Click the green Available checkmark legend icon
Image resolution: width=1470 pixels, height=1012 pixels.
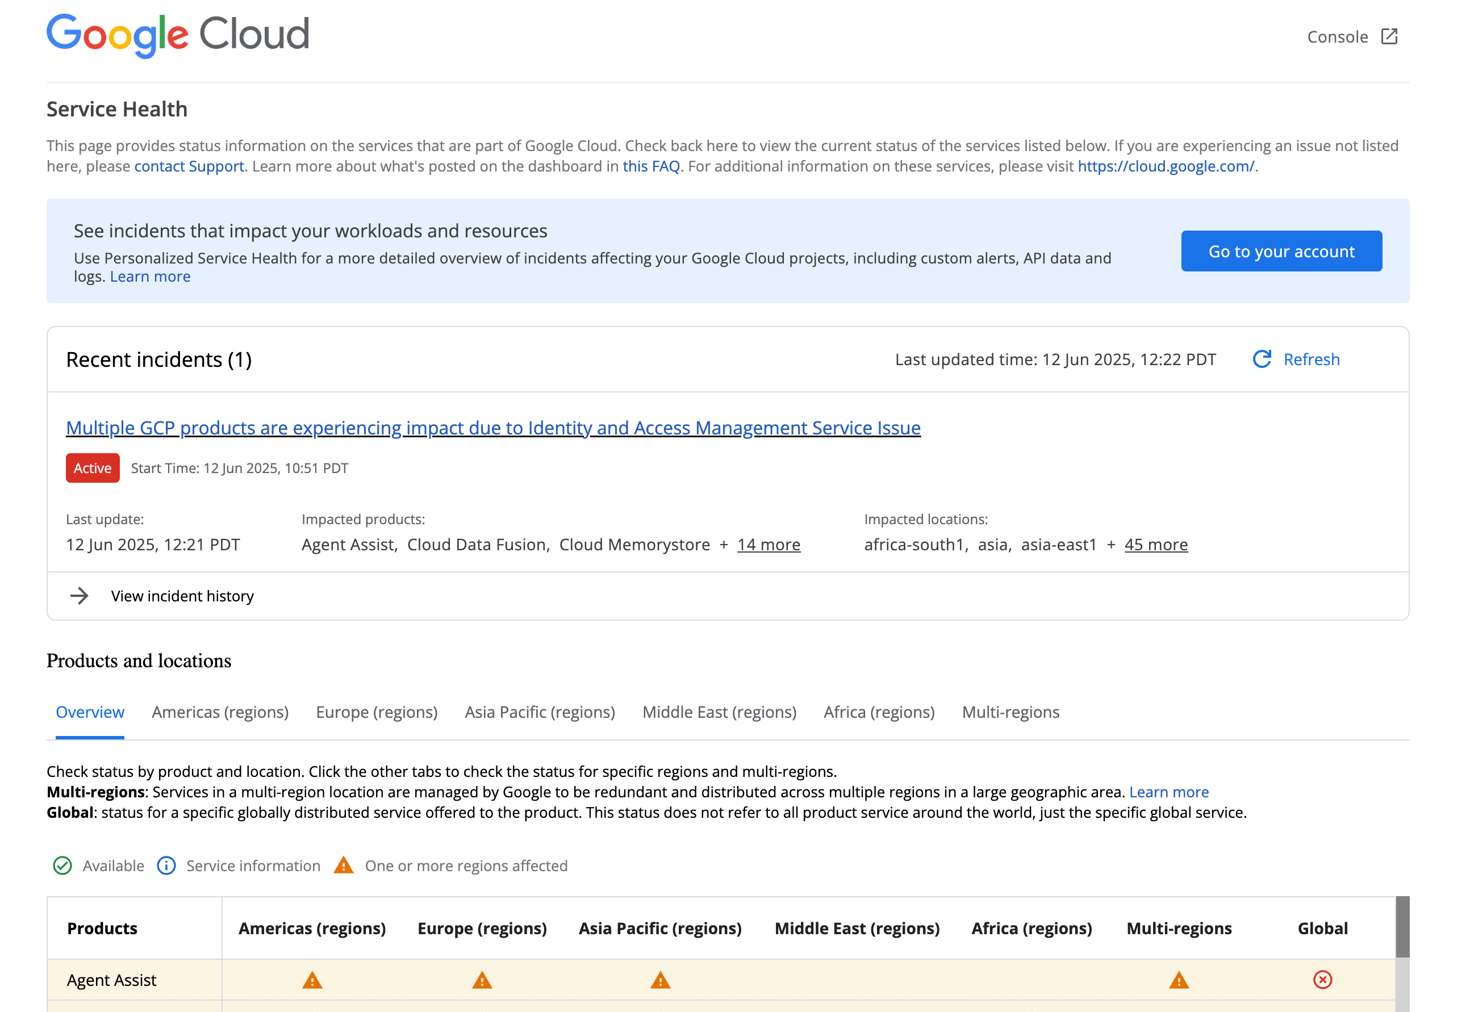[x=62, y=865]
